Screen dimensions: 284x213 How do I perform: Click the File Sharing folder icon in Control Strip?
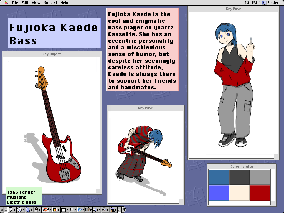click(28, 210)
